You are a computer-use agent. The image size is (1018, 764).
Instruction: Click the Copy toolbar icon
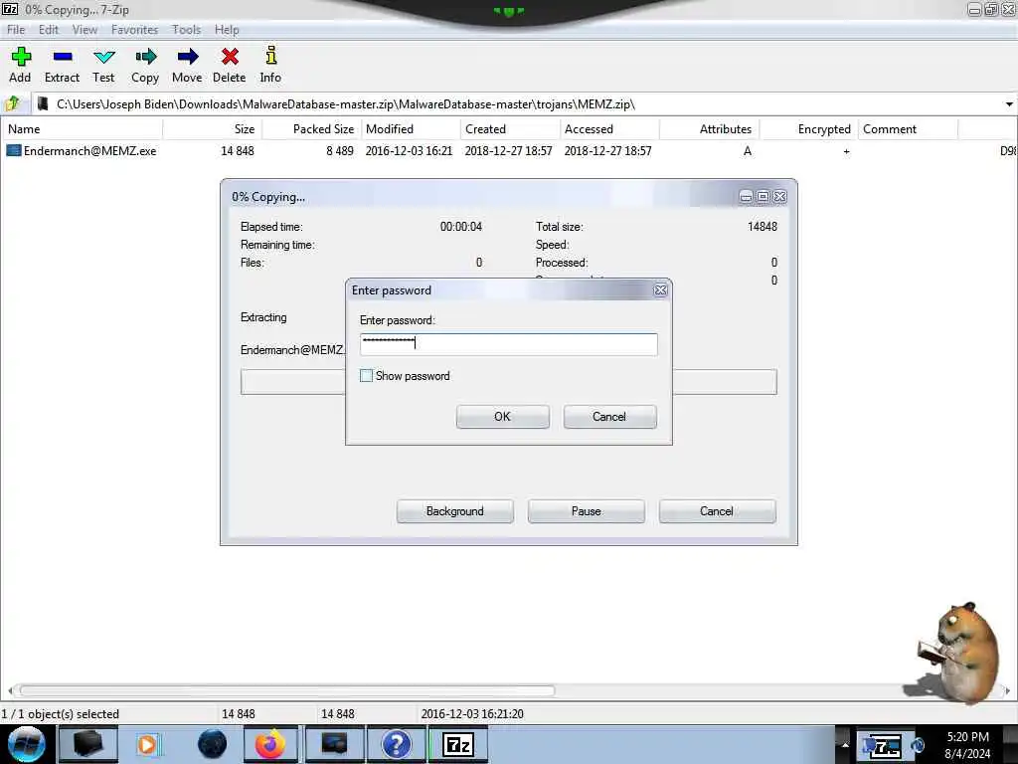(145, 57)
